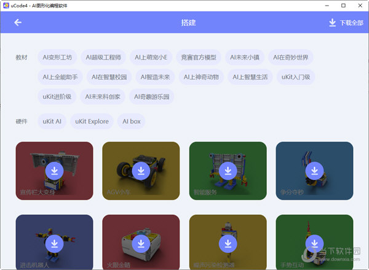Click the uCode4 app icon in title bar
369x270 pixels.
(x=6, y=6)
